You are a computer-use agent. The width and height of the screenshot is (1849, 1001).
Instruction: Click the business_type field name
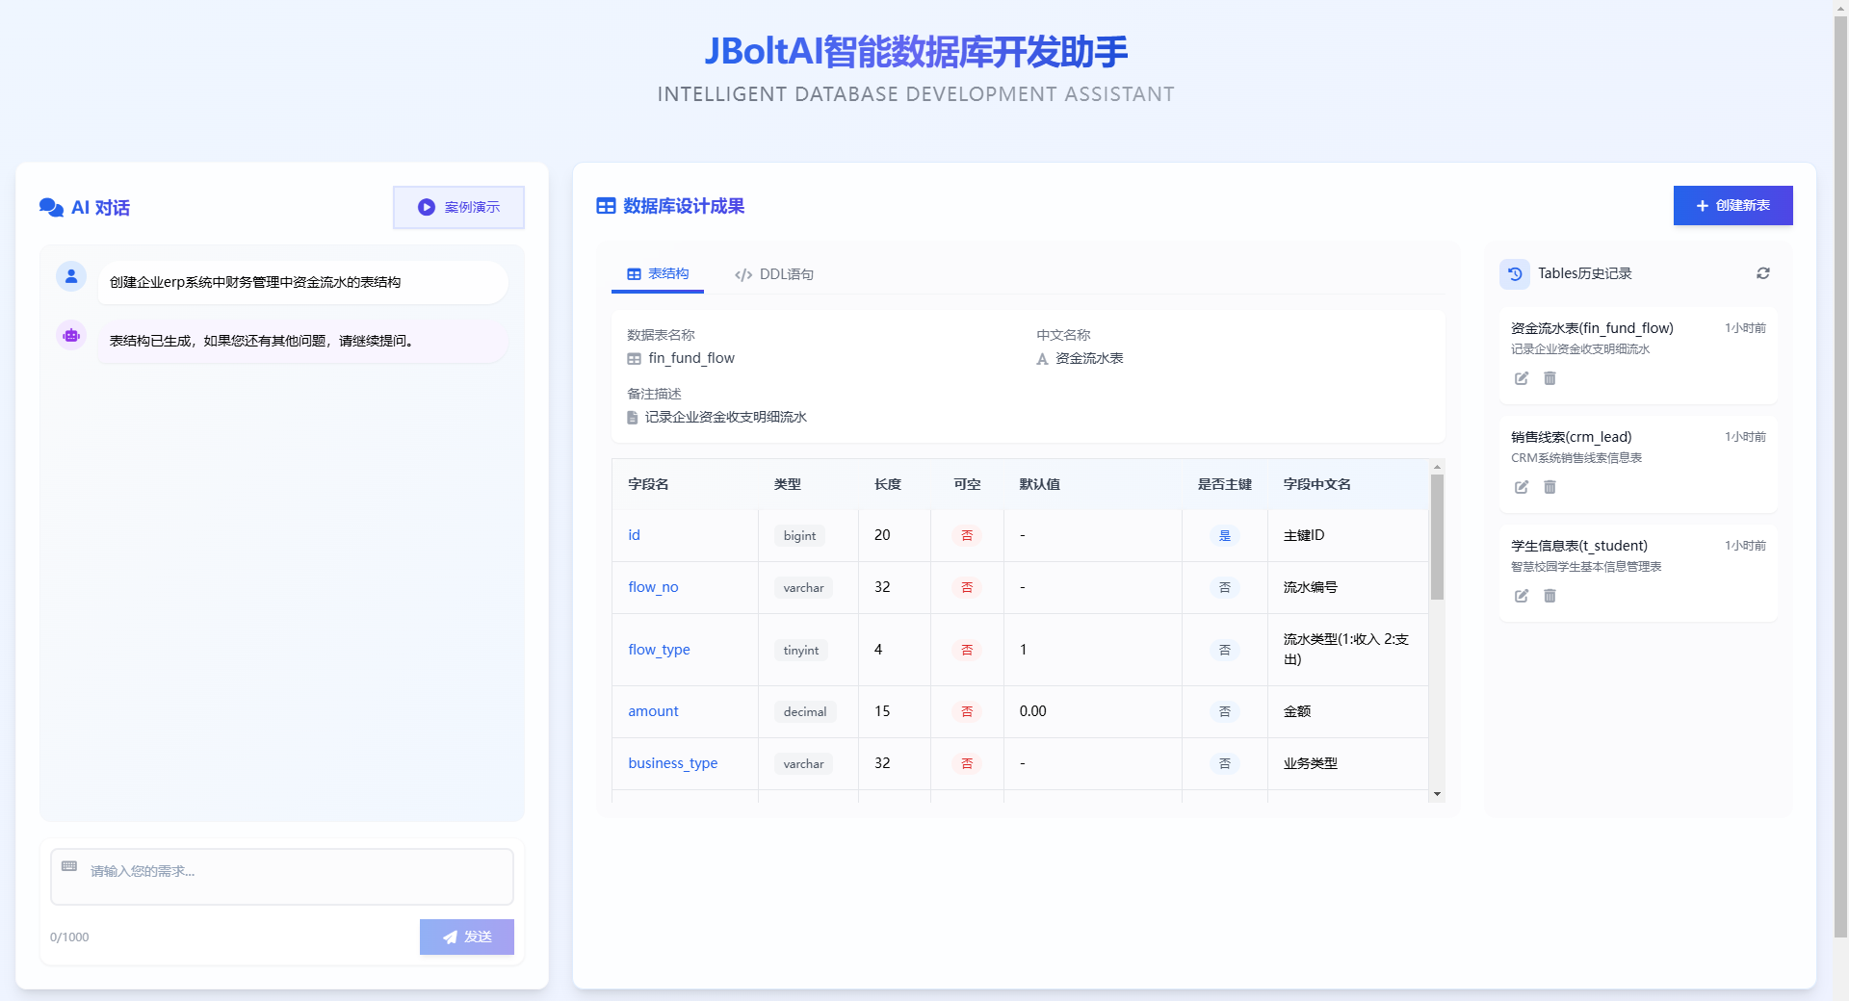point(672,763)
